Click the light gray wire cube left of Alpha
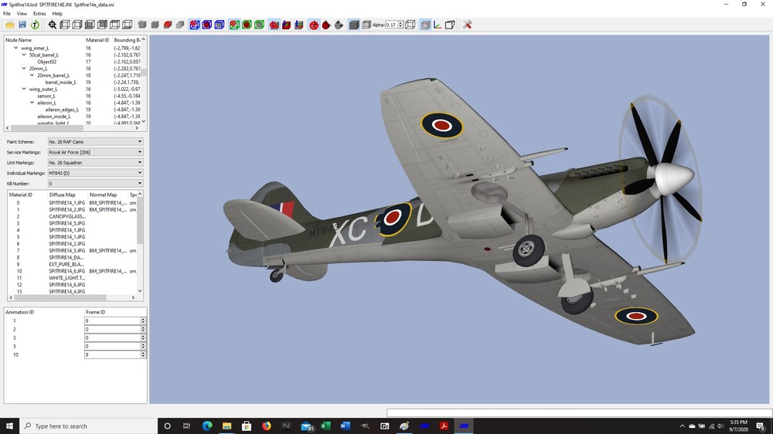Image resolution: width=773 pixels, height=434 pixels. pyautogui.click(x=366, y=25)
